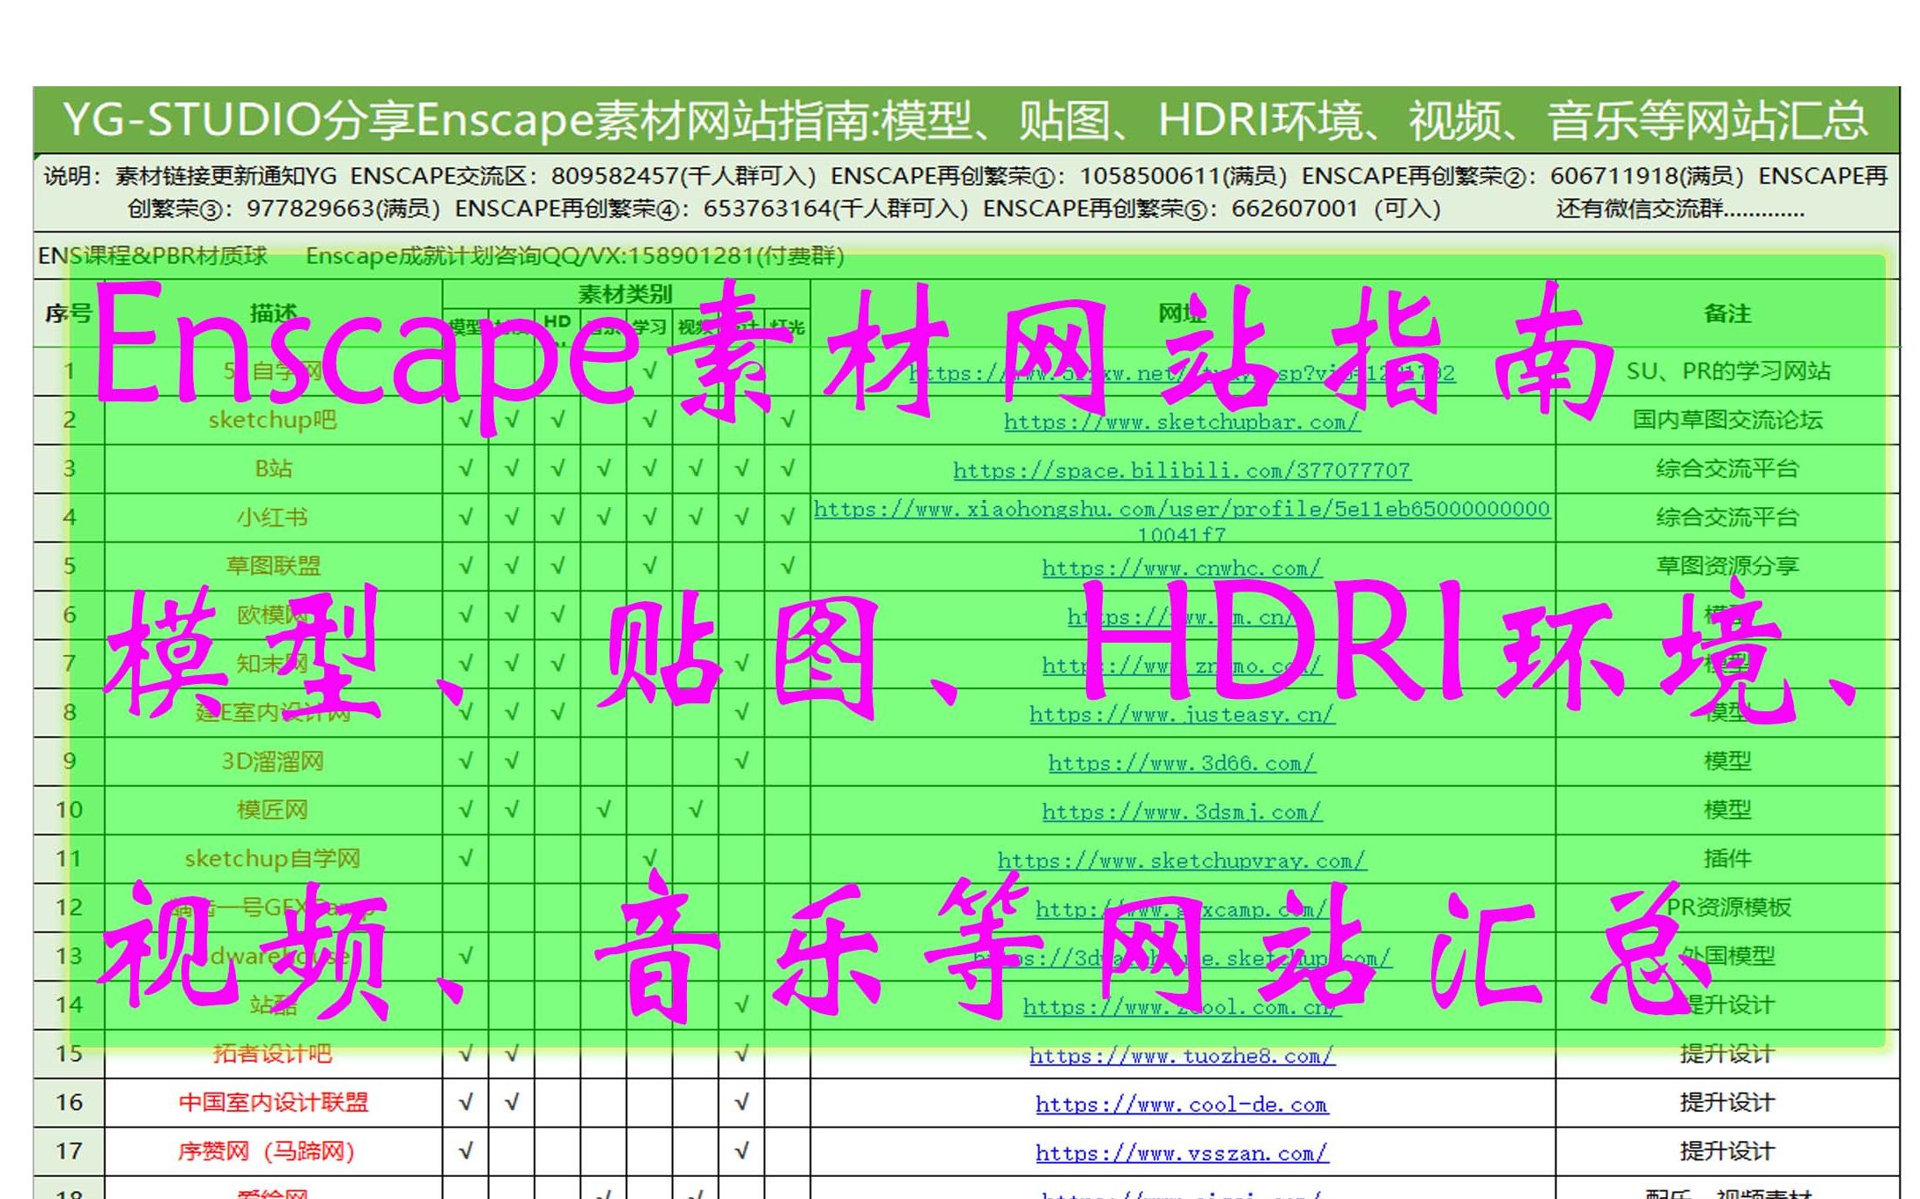Select the 说明 notice cell listing QQ groups
The width and height of the screenshot is (1920, 1199).
click(x=966, y=193)
